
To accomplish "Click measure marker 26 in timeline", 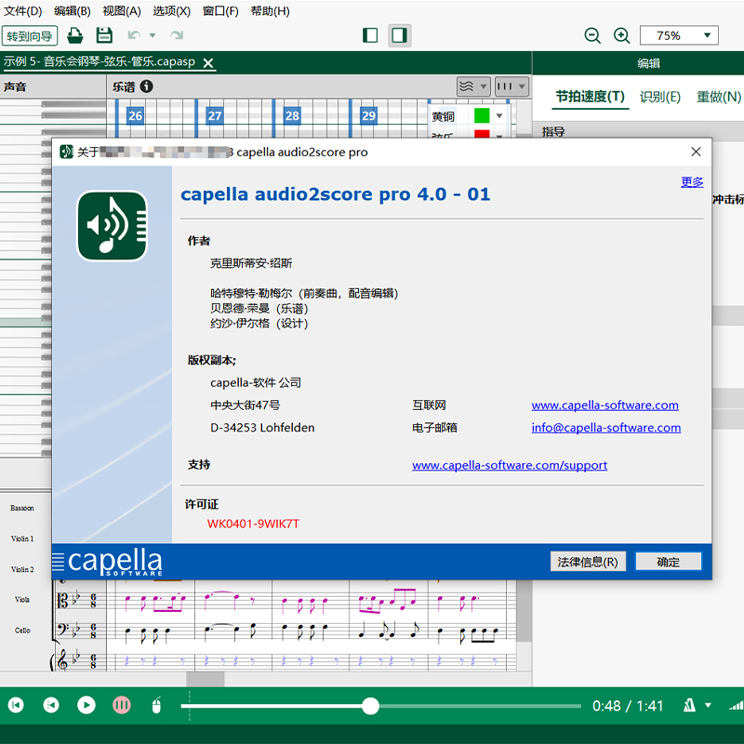I will pyautogui.click(x=135, y=115).
